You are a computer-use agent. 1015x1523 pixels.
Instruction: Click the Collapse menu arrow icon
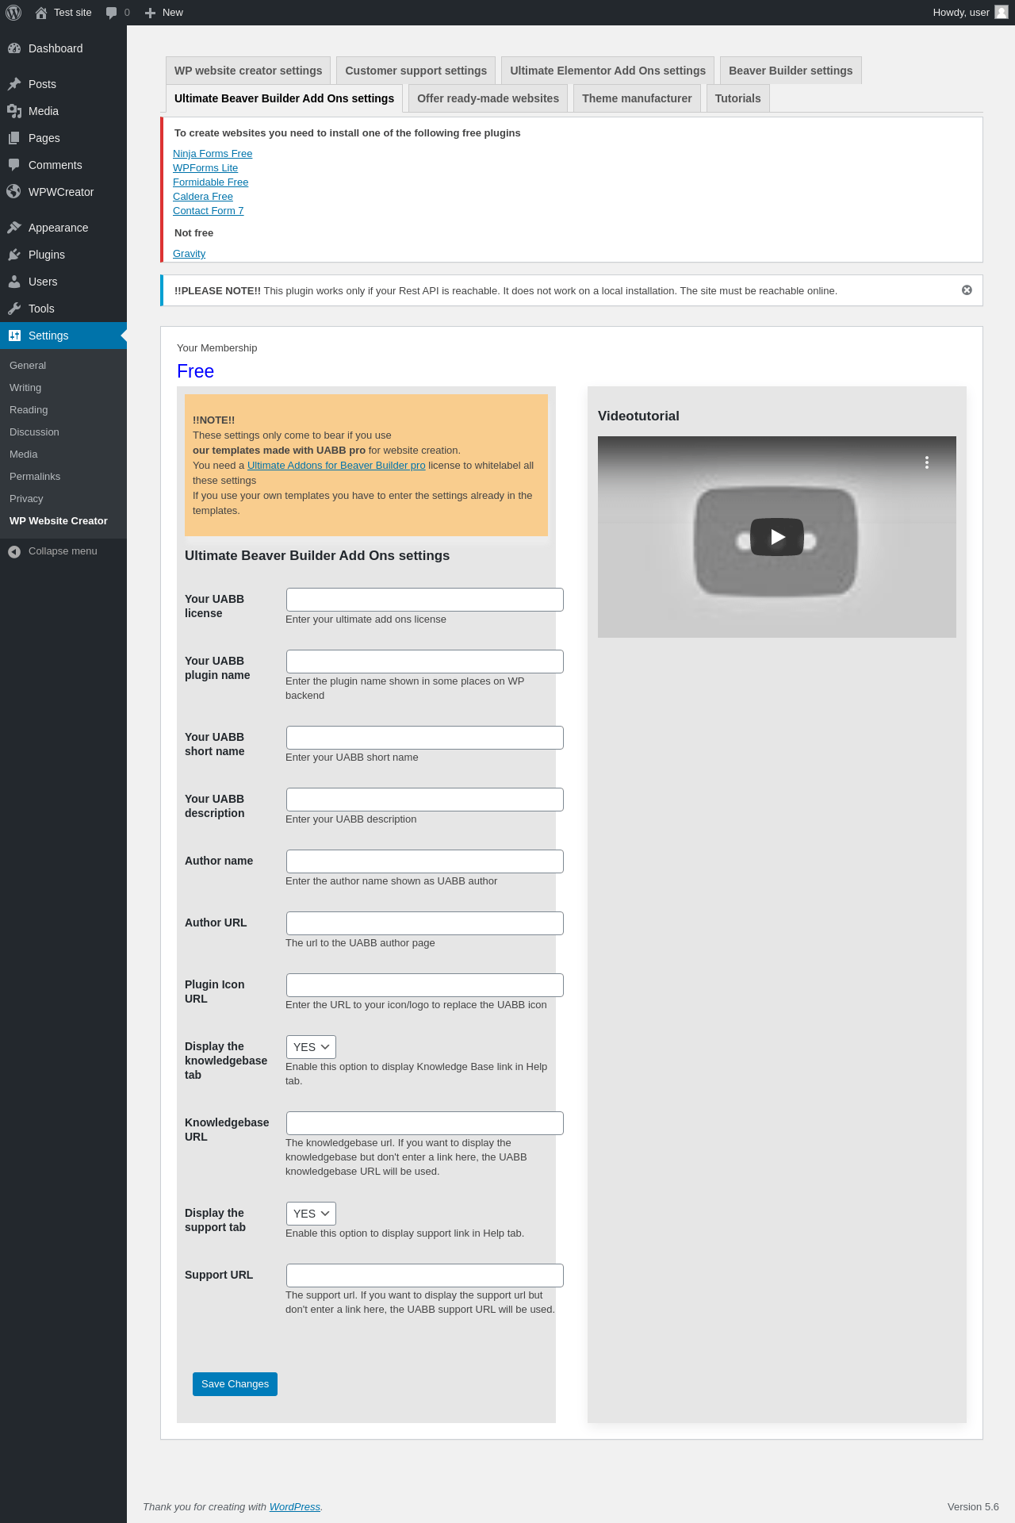click(x=14, y=551)
